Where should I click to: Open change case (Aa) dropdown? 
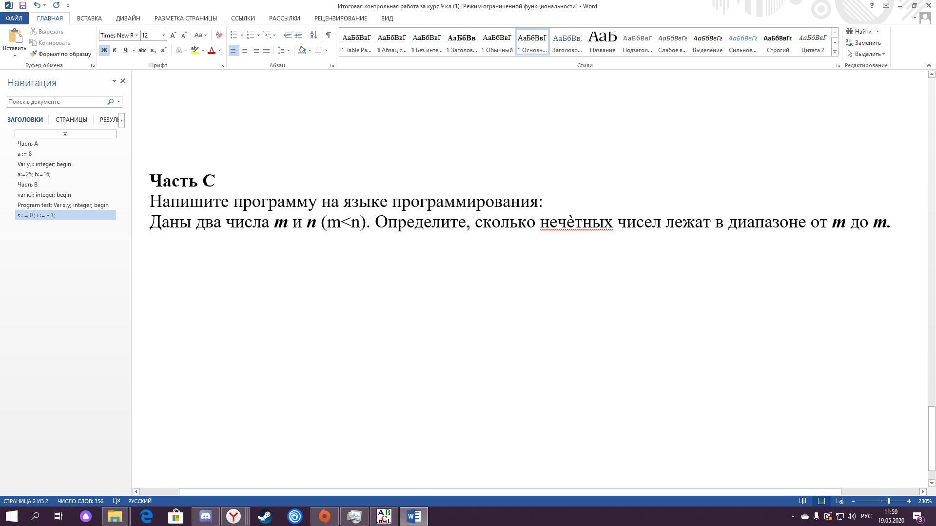pos(200,35)
